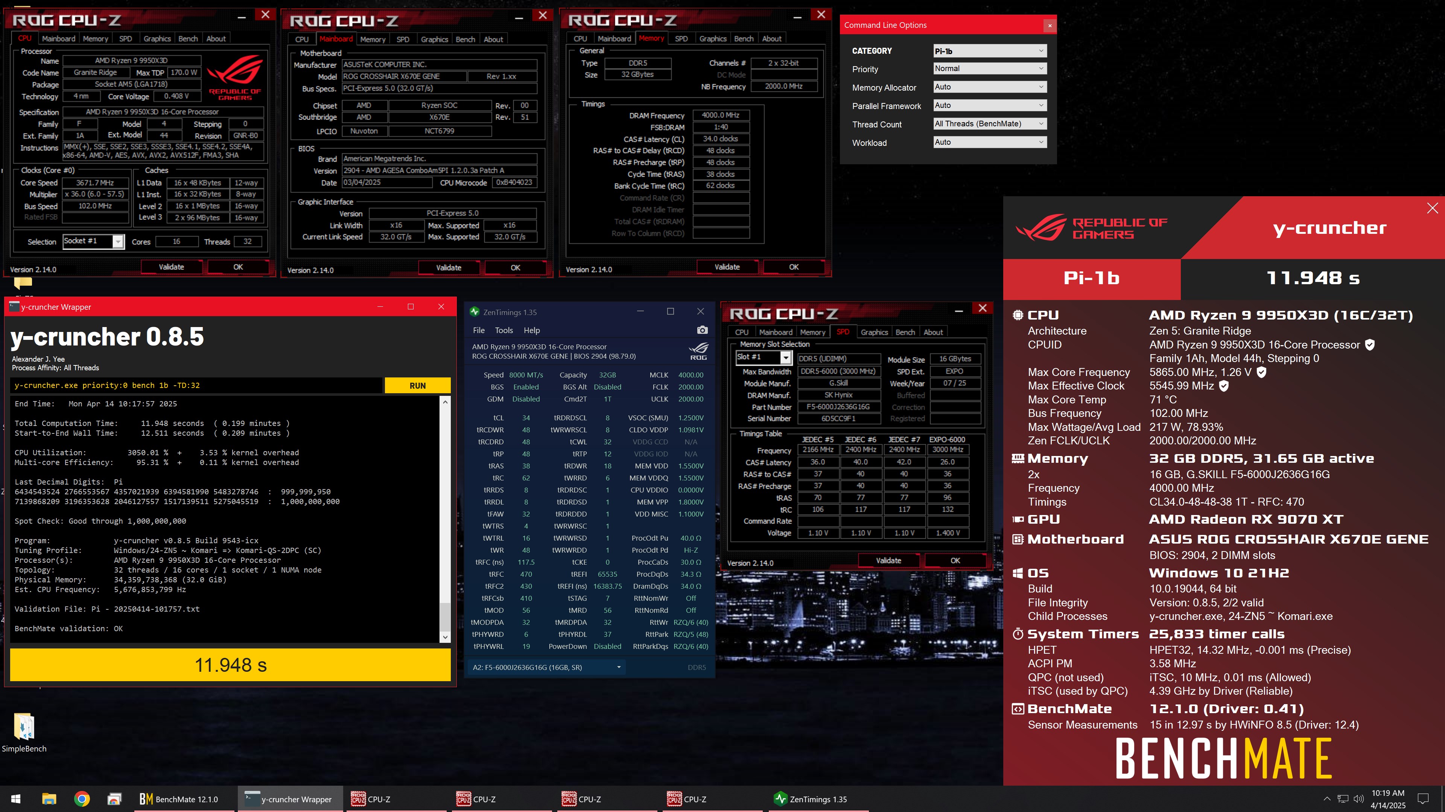Launch Chrome from the taskbar
1445x812 pixels.
point(82,799)
